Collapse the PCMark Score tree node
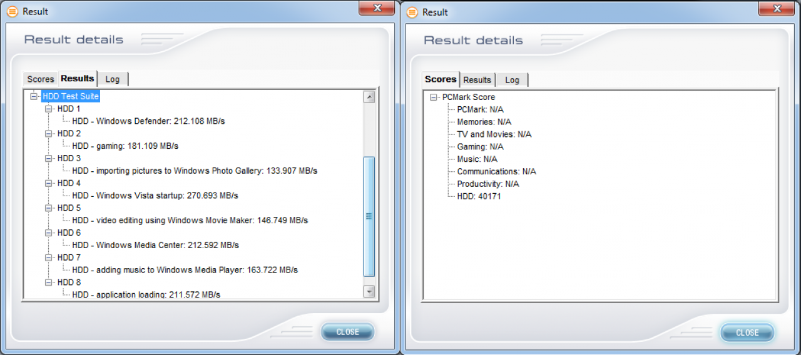 coord(434,97)
